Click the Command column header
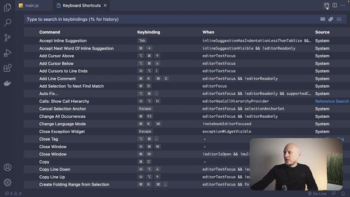350x197 pixels. point(50,32)
